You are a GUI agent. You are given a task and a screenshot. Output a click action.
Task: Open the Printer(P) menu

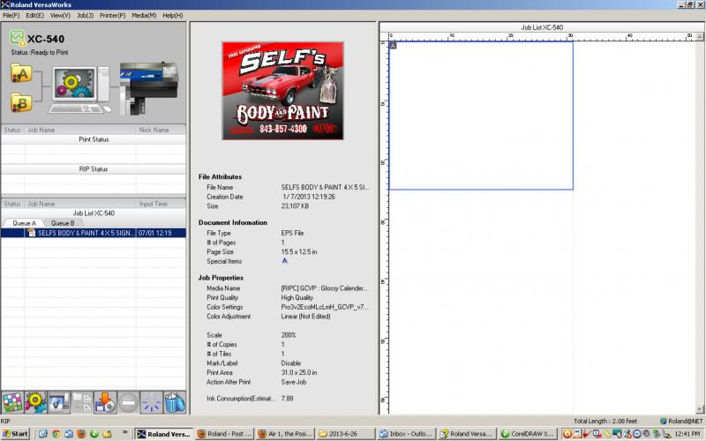[x=113, y=15]
